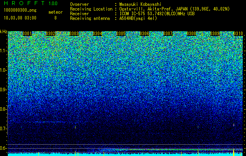The width and height of the screenshot is (246, 156).
Task: Click the 0307 time marker
Action: [x=168, y=34]
